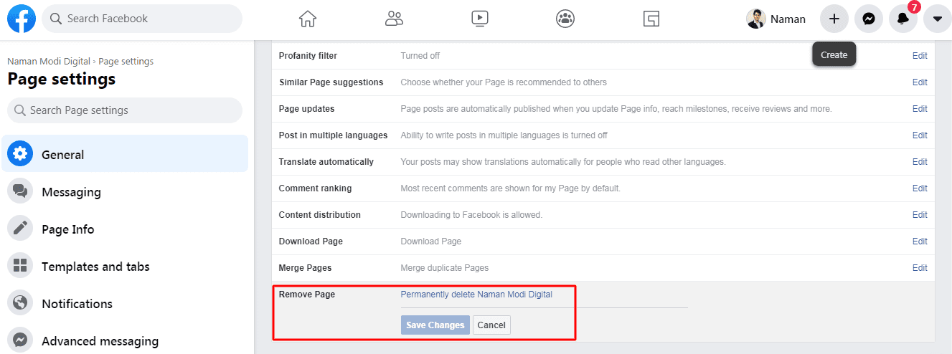The image size is (952, 354).
Task: Click Naman Modi Digital breadcrumb link
Action: click(x=50, y=62)
